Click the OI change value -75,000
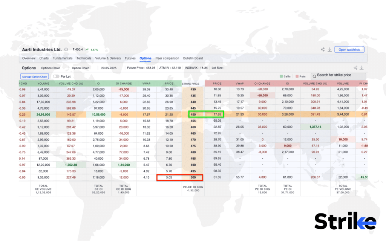Image resolution: width=386 pixels, height=241 pixels. 124,90
